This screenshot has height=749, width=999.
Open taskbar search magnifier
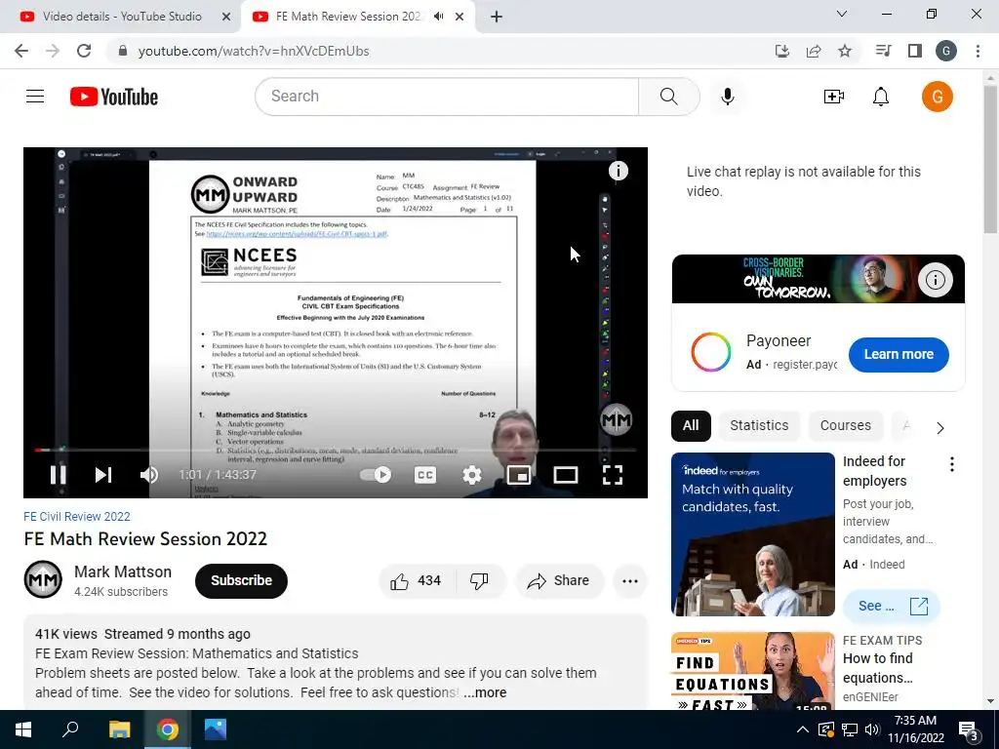click(x=70, y=729)
